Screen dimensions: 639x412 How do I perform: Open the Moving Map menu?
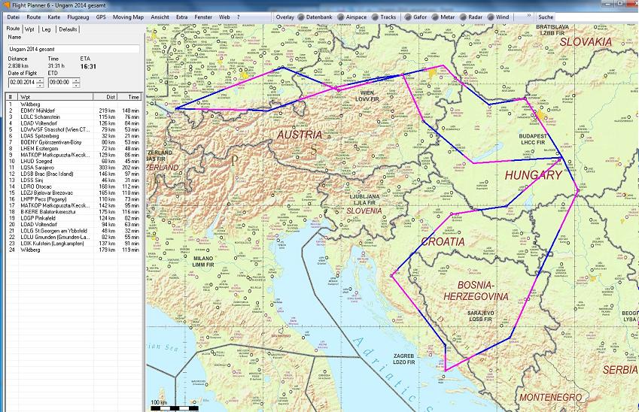(x=128, y=16)
